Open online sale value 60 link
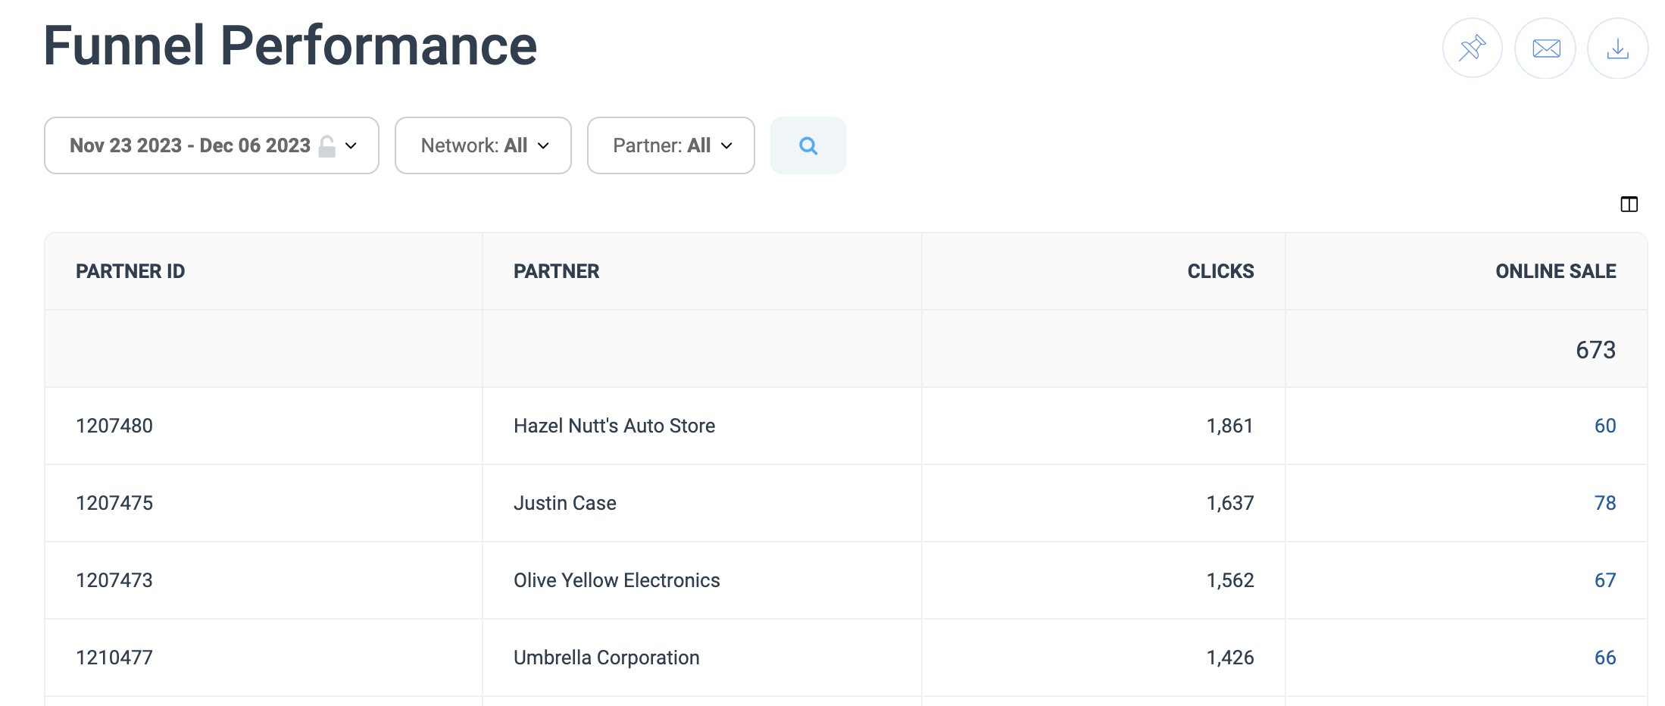This screenshot has width=1665, height=706. pyautogui.click(x=1605, y=426)
